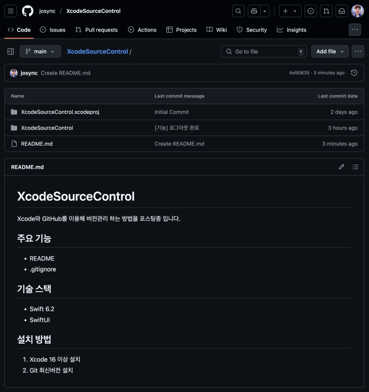Click the XcodeSourceControl README heading
This screenshot has width=369, height=392.
75,196
